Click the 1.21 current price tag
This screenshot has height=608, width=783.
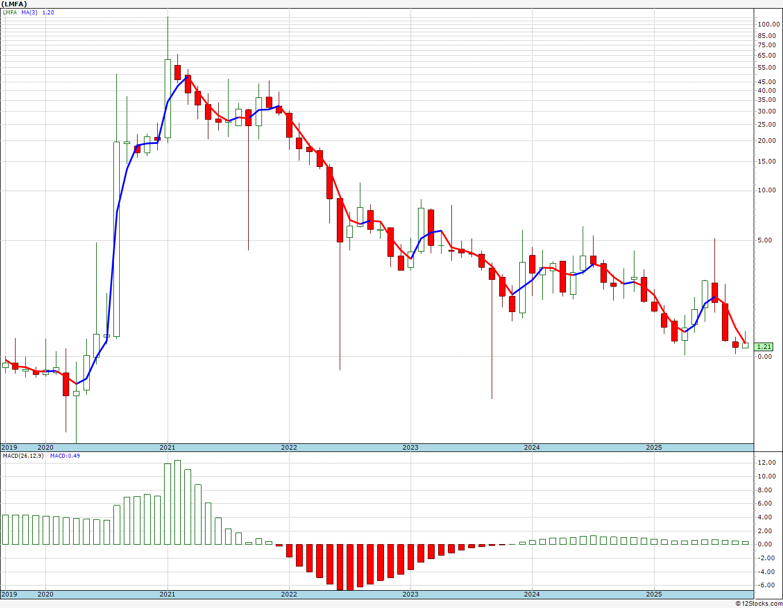(x=764, y=347)
